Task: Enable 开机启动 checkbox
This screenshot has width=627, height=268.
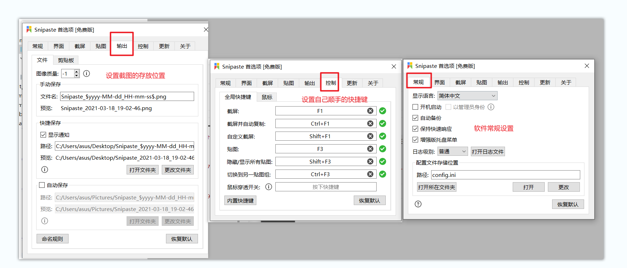Action: tap(415, 107)
